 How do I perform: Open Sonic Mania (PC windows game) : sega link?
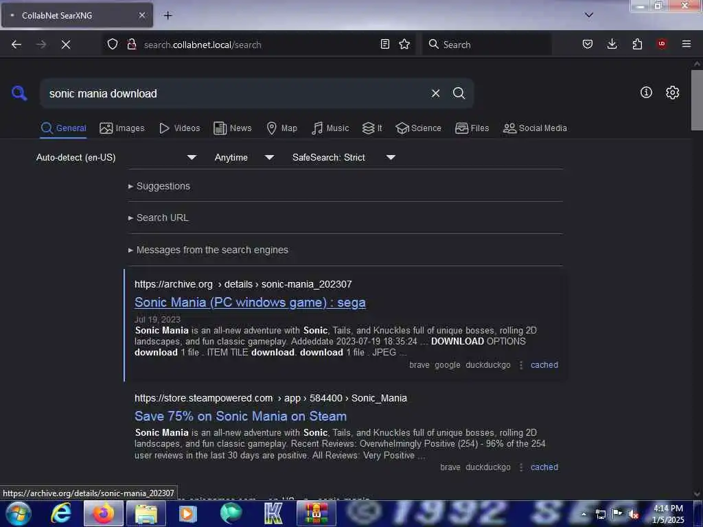pyautogui.click(x=250, y=303)
